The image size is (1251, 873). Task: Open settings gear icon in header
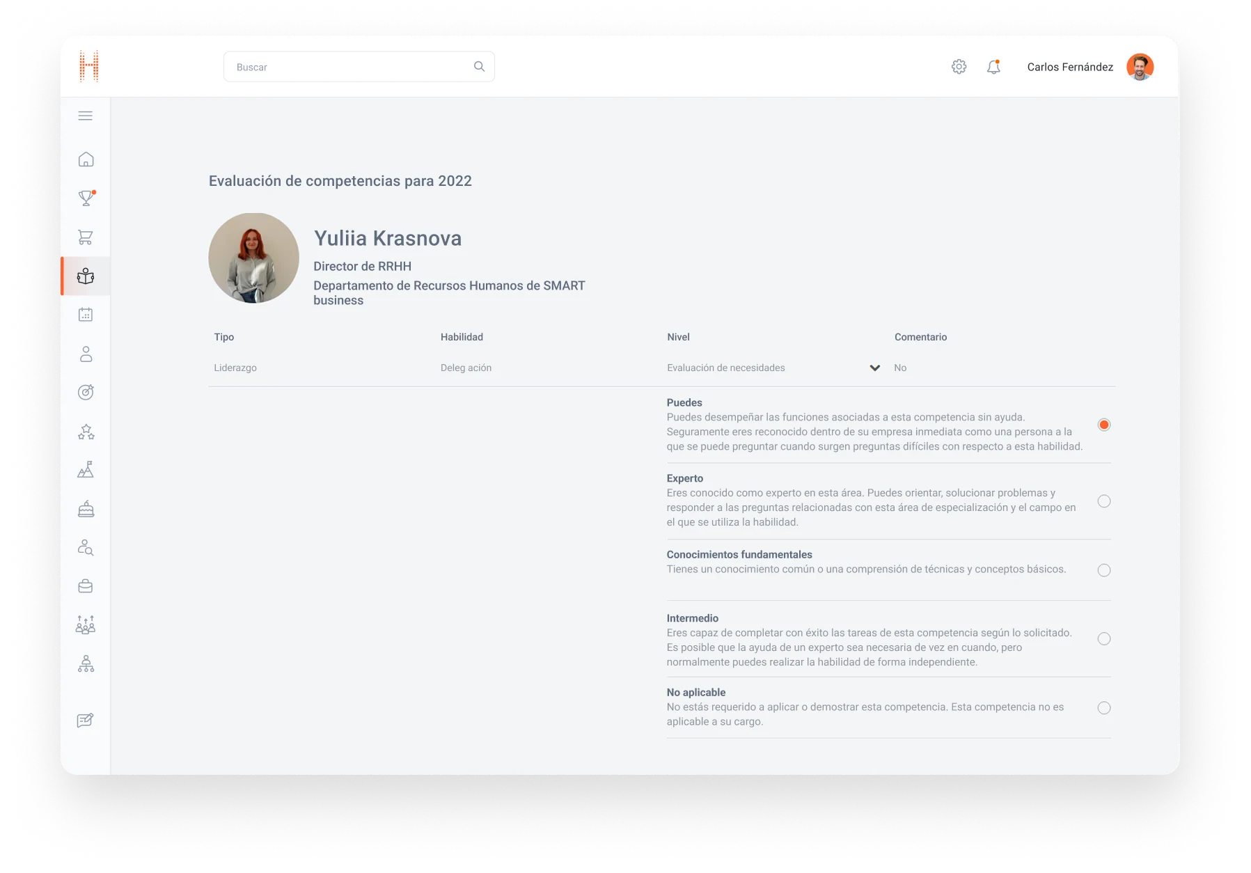[959, 67]
